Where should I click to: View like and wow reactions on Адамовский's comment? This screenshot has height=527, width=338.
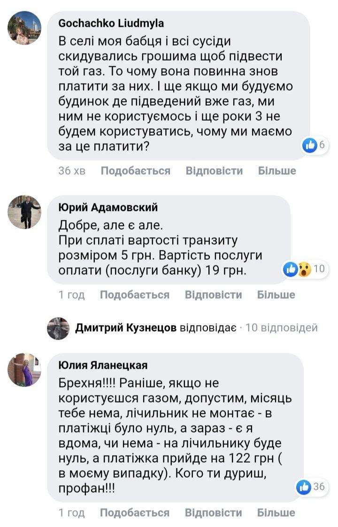pyautogui.click(x=304, y=269)
